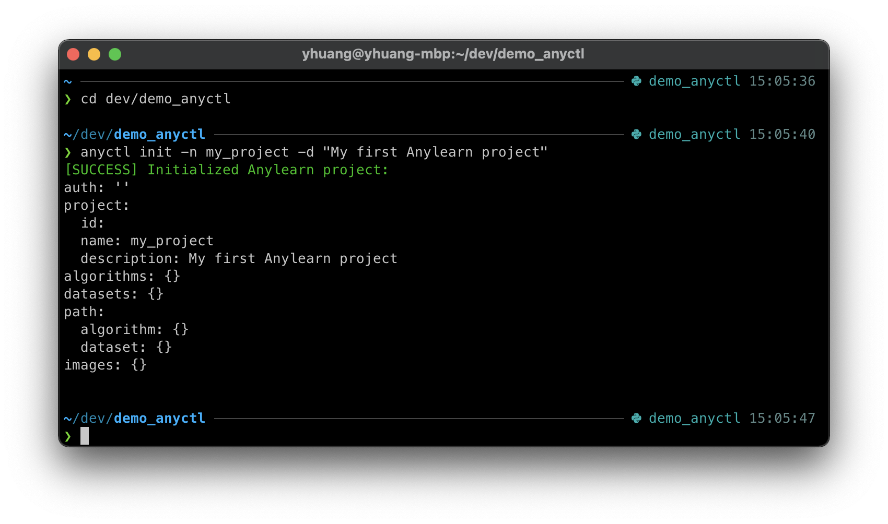
Task: Click the '~/dev/demo_anyctl' path above the cursor
Action: pos(134,419)
